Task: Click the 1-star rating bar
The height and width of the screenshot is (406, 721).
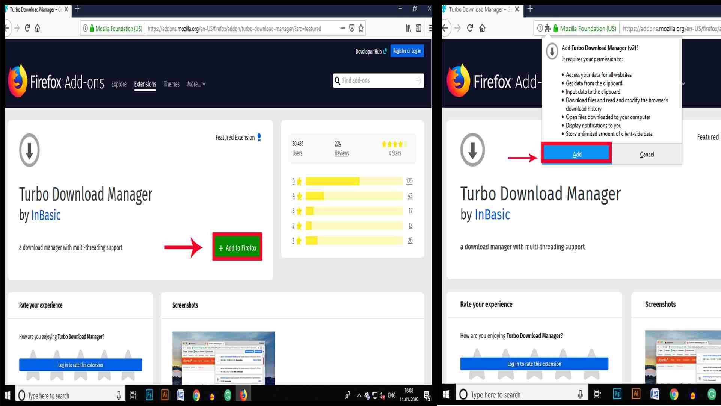Action: [354, 240]
